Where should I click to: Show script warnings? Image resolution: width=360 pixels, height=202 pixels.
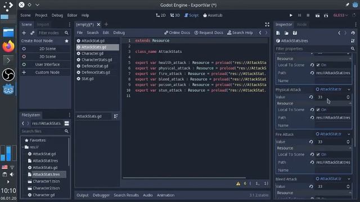[x=238, y=183]
